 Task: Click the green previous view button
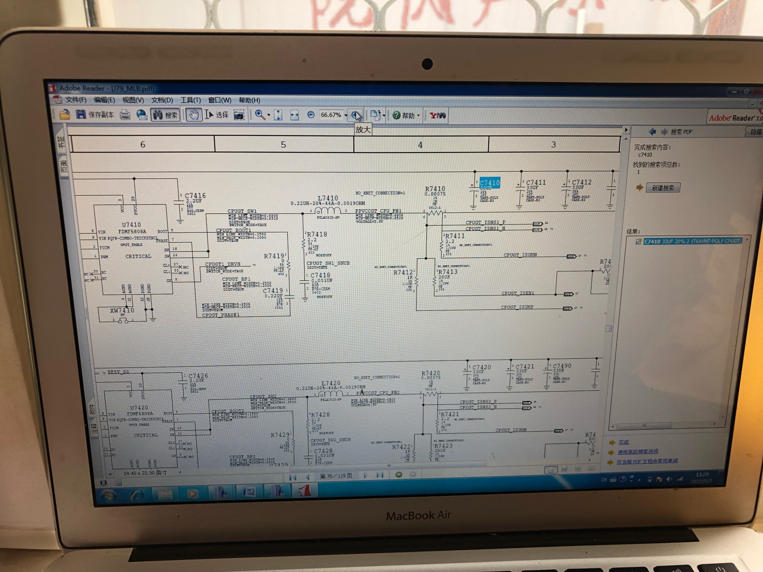pos(399,474)
